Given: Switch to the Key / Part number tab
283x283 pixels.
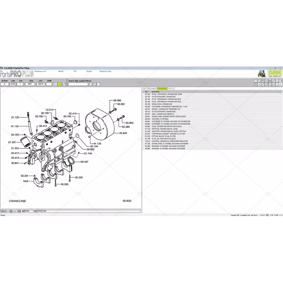Looking at the screenshot, I should pyautogui.click(x=149, y=88).
